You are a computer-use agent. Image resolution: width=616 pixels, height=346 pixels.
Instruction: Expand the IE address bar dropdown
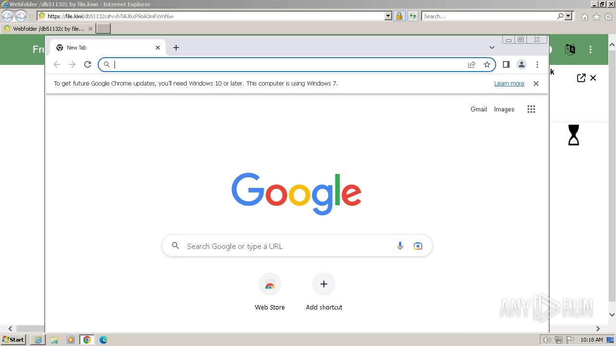(388, 16)
